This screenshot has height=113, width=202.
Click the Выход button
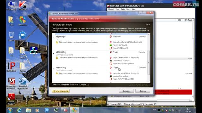click(x=143, y=91)
